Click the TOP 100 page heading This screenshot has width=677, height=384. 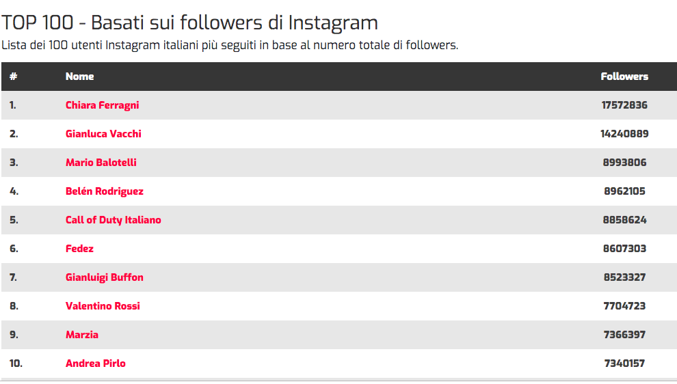pos(189,23)
